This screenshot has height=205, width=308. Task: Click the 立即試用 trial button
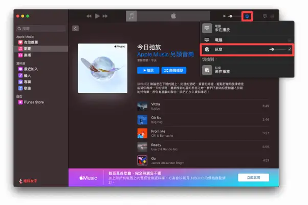(253, 178)
